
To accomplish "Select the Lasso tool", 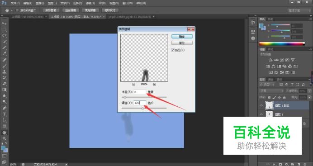I will tap(4, 36).
